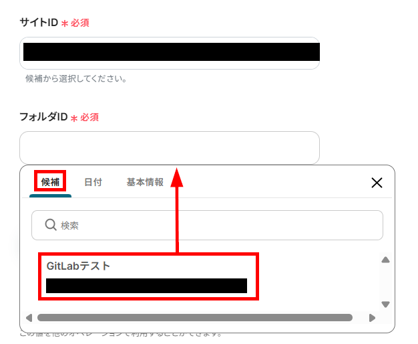This screenshot has height=344, width=418.
Task: Click the 必須 marker beside フォルダID
Action: point(89,117)
